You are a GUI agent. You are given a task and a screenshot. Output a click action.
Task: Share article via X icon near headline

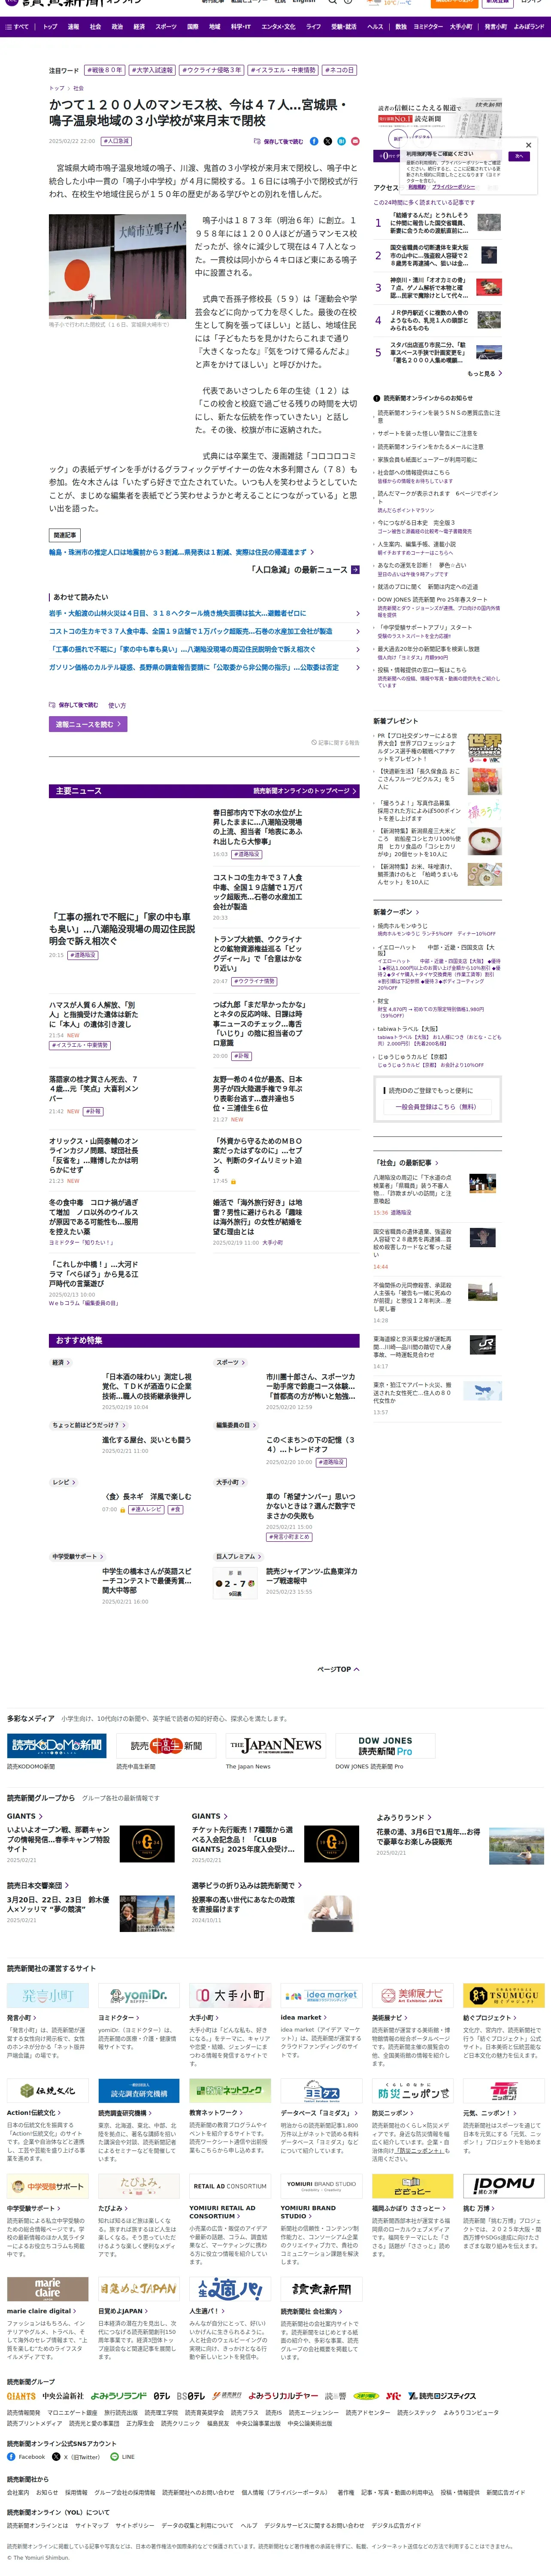pyautogui.click(x=328, y=141)
